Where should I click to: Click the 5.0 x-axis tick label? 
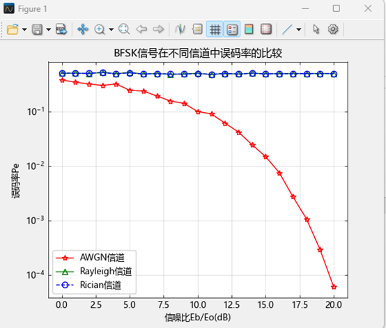tap(130, 305)
